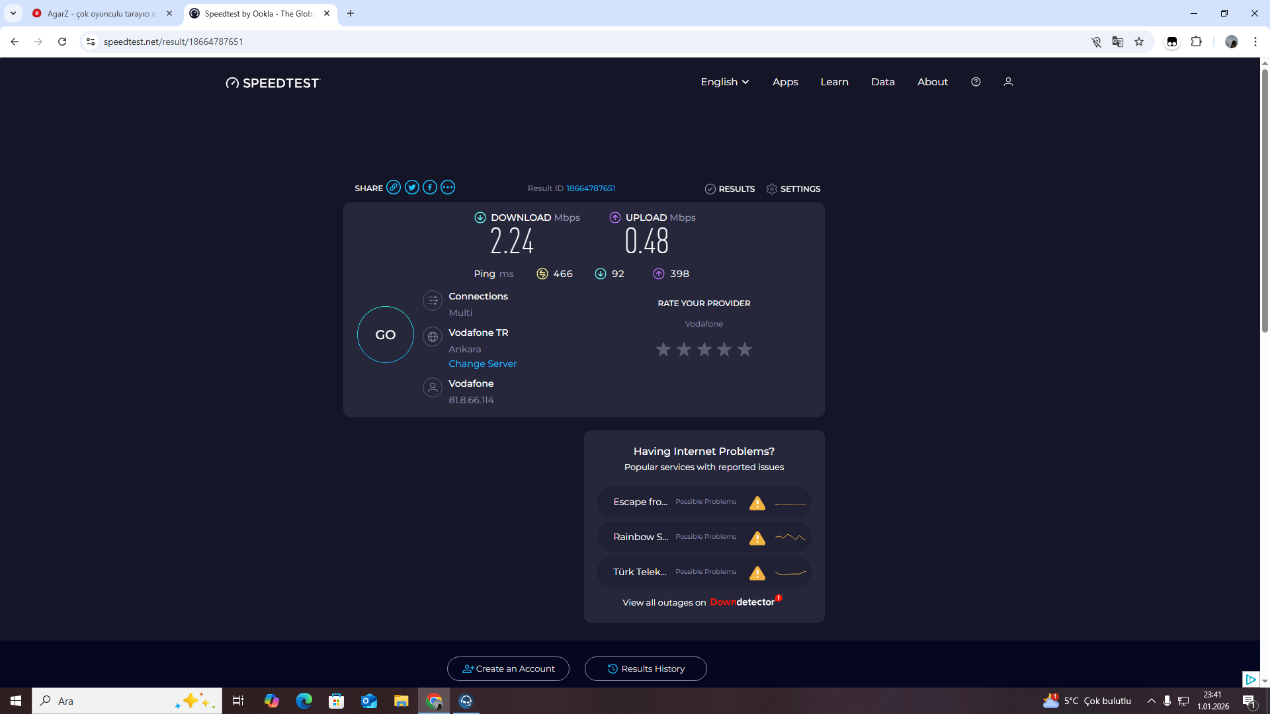The image size is (1270, 714).
Task: Open the Rainbow S... outage entry
Action: (x=704, y=537)
